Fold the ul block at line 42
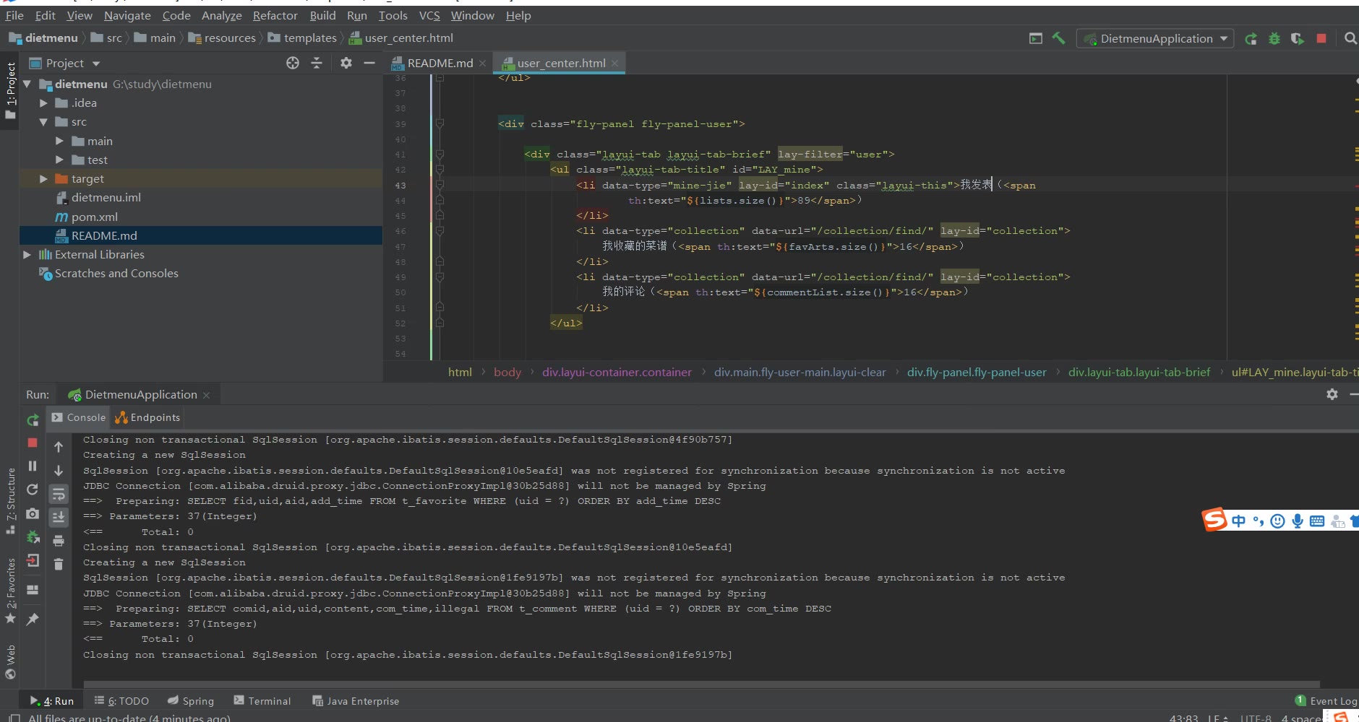Viewport: 1359px width, 722px height. (440, 170)
